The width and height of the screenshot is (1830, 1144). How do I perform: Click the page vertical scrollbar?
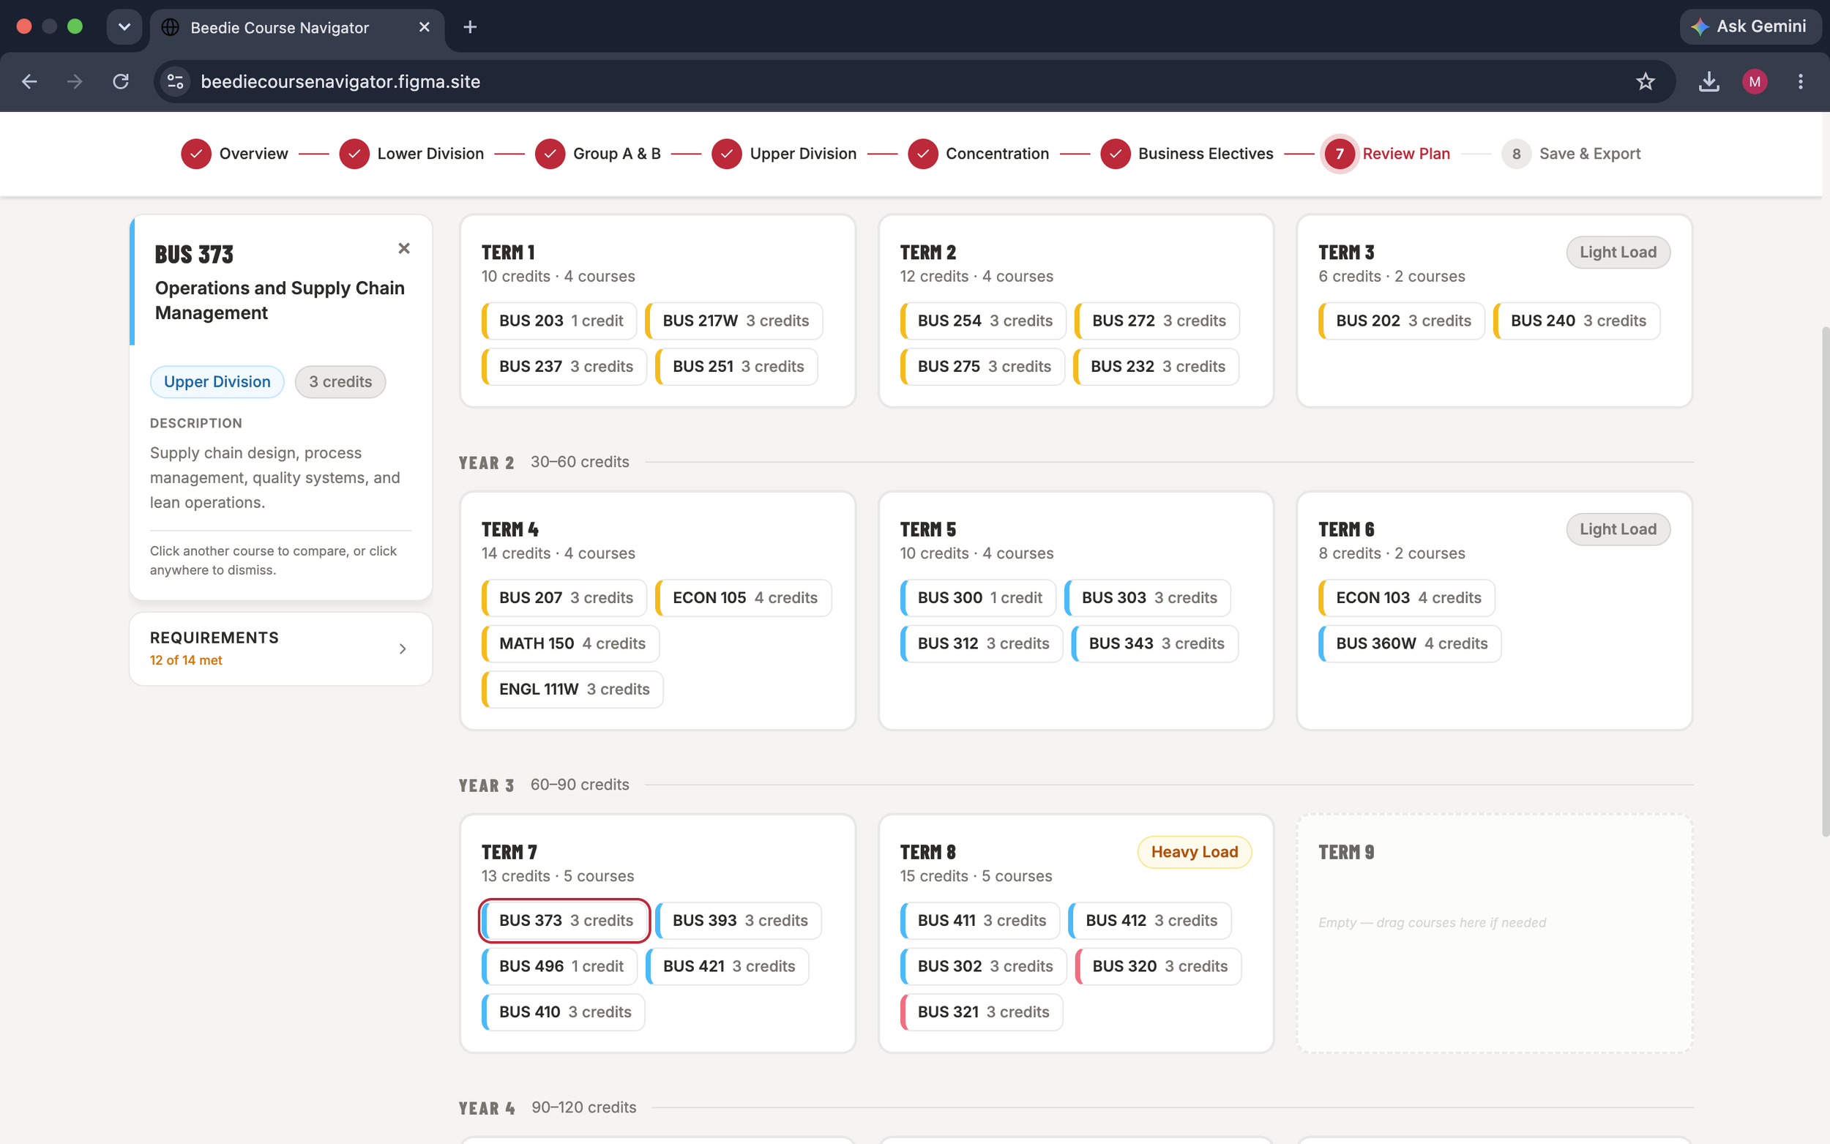(1824, 581)
